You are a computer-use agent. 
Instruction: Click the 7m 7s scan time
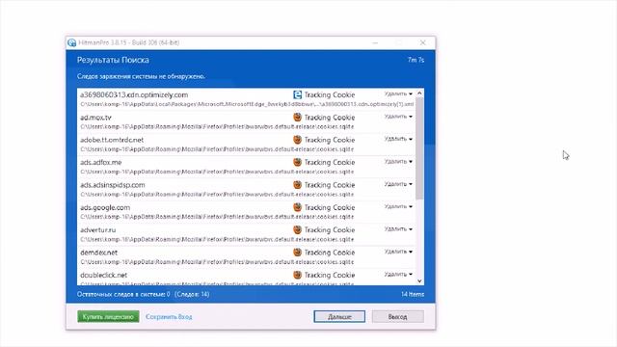416,60
